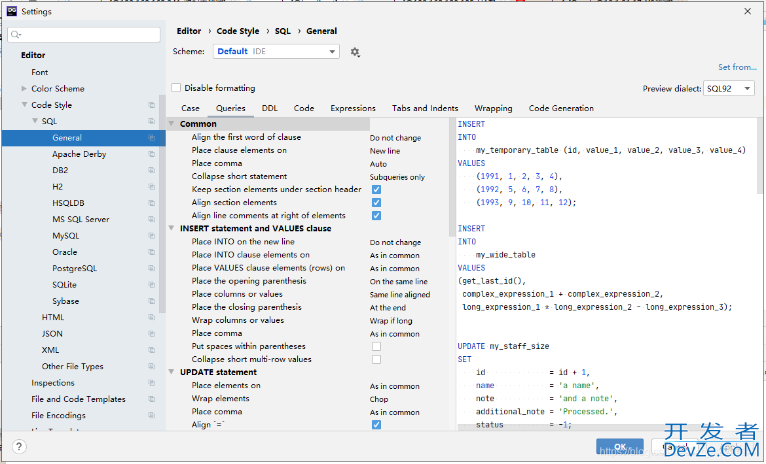Click the copy icon beside Sybase

(151, 301)
